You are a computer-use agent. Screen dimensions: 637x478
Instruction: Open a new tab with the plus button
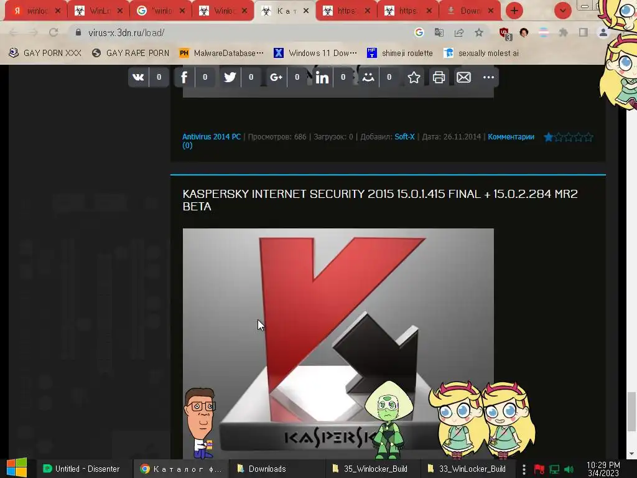click(514, 11)
